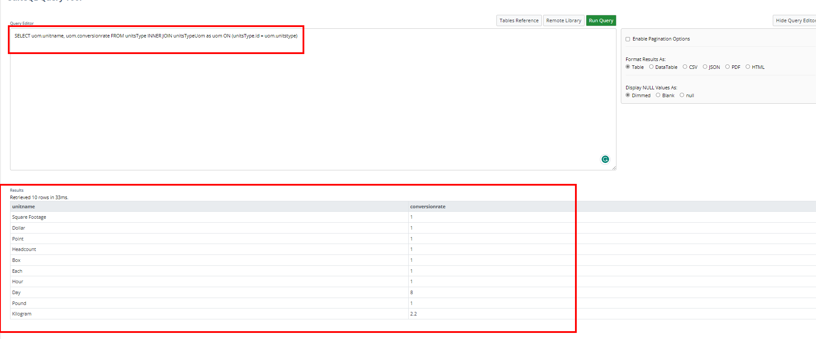Screen dimensions: 816x339
Task: Set results format to PDF
Action: tap(727, 67)
